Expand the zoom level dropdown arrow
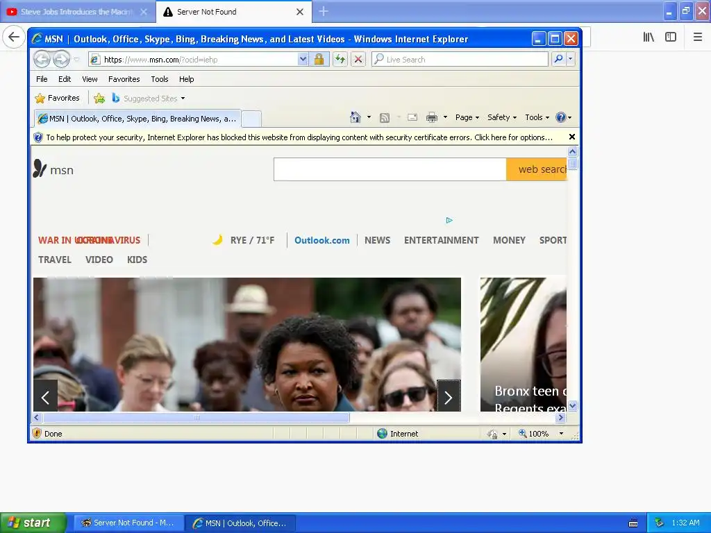Viewport: 711px width, 533px height. click(561, 434)
